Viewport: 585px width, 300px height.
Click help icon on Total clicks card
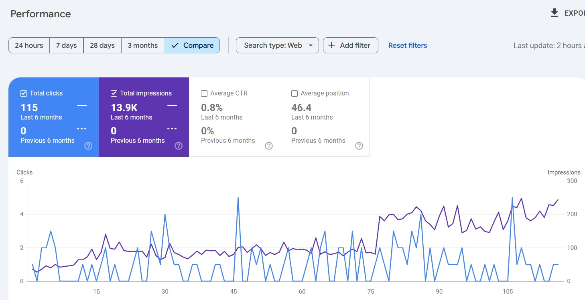click(x=88, y=146)
